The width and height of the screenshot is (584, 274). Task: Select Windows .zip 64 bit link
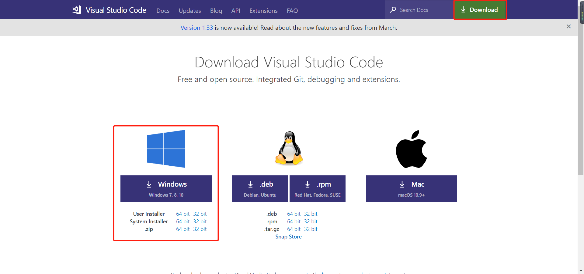click(183, 229)
